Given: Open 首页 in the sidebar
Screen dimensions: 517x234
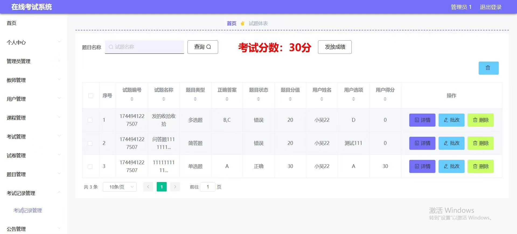Looking at the screenshot, I should [11, 23].
